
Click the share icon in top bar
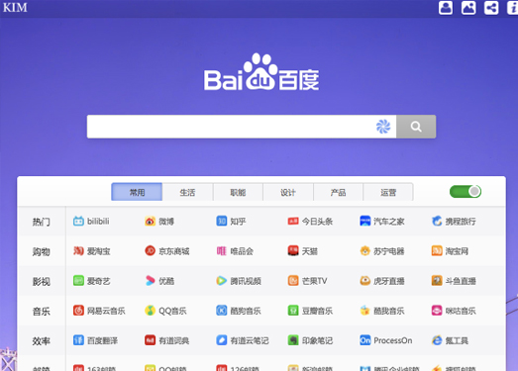pyautogui.click(x=491, y=7)
